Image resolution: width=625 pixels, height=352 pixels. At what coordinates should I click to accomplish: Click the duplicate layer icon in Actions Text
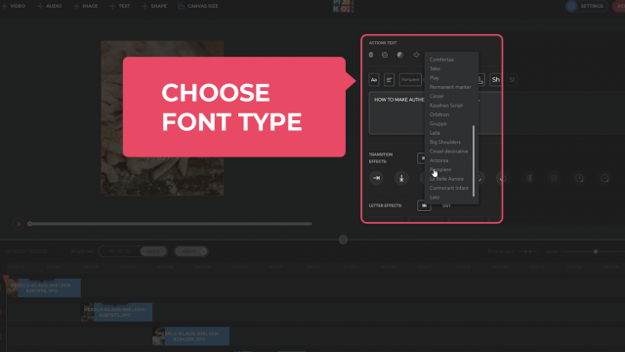(385, 55)
